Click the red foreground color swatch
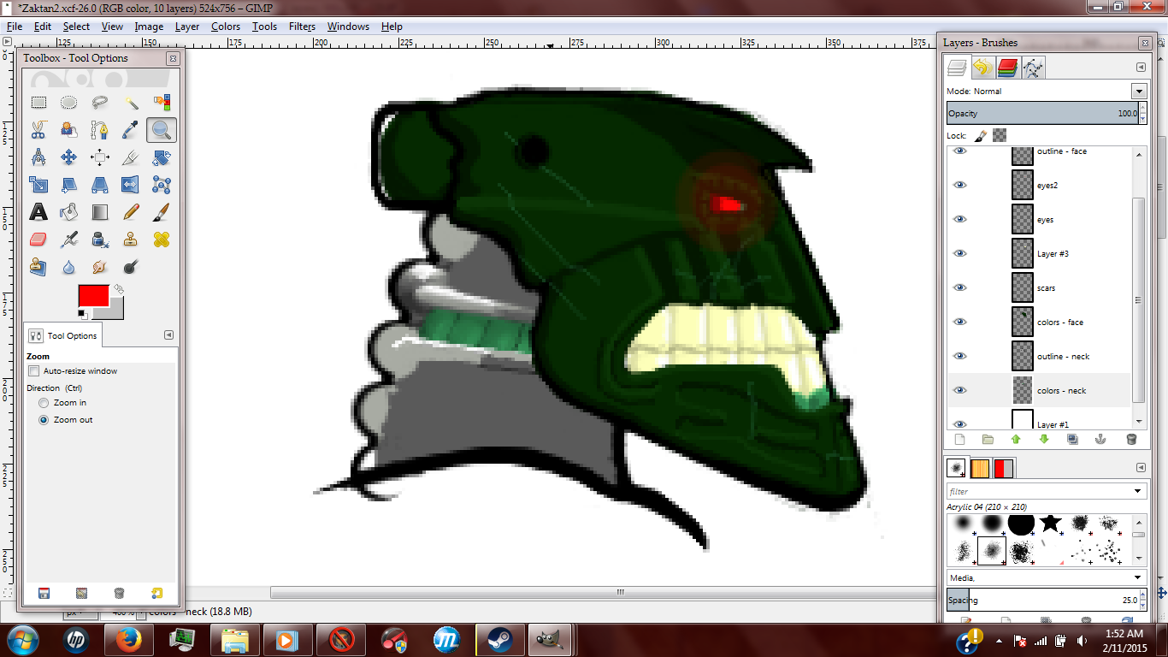 click(x=92, y=293)
